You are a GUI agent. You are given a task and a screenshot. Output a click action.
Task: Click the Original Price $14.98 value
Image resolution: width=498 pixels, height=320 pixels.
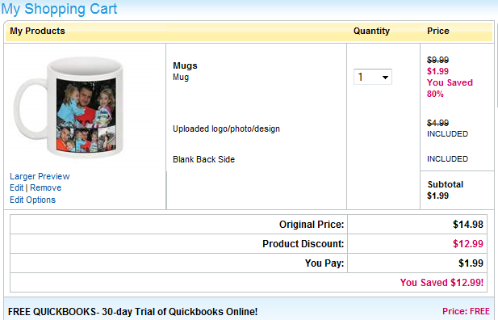(x=468, y=225)
